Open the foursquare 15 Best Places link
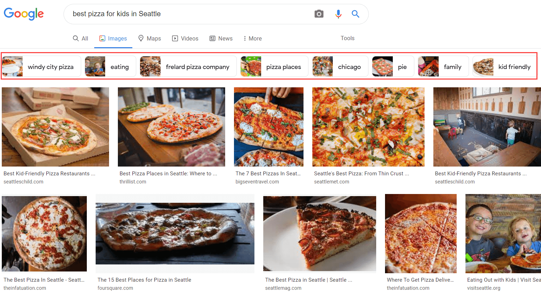 (144, 280)
